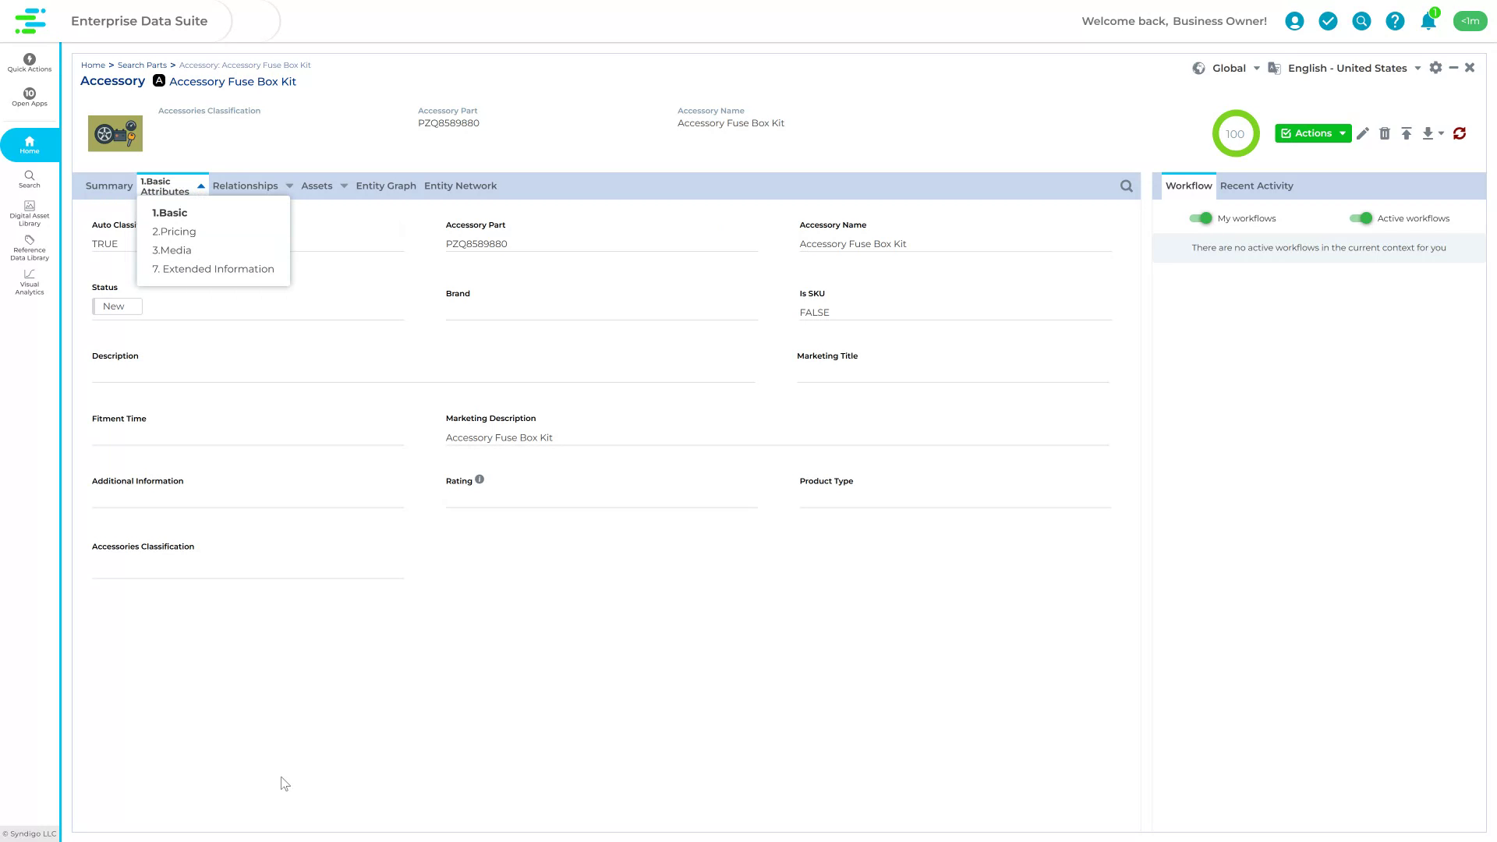The height and width of the screenshot is (842, 1497).
Task: Toggle the My workflows switch
Action: point(1201,218)
